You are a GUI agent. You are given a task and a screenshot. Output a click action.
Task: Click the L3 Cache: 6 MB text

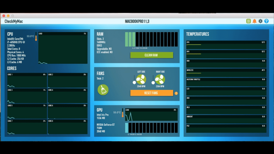[14, 62]
